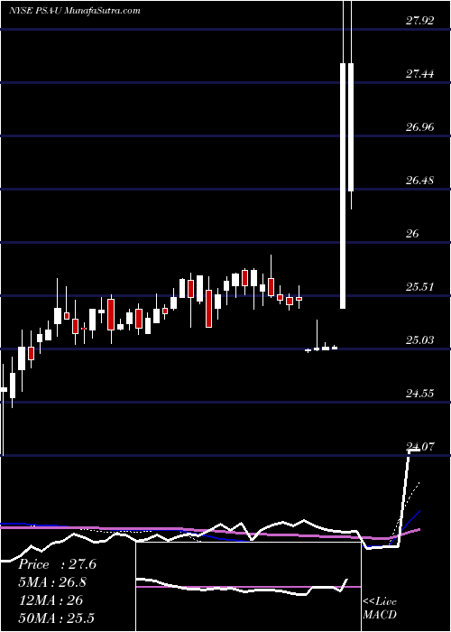Image resolution: width=451 pixels, height=632 pixels.
Task: Click the 24.55 price axis label
Action: 419,393
